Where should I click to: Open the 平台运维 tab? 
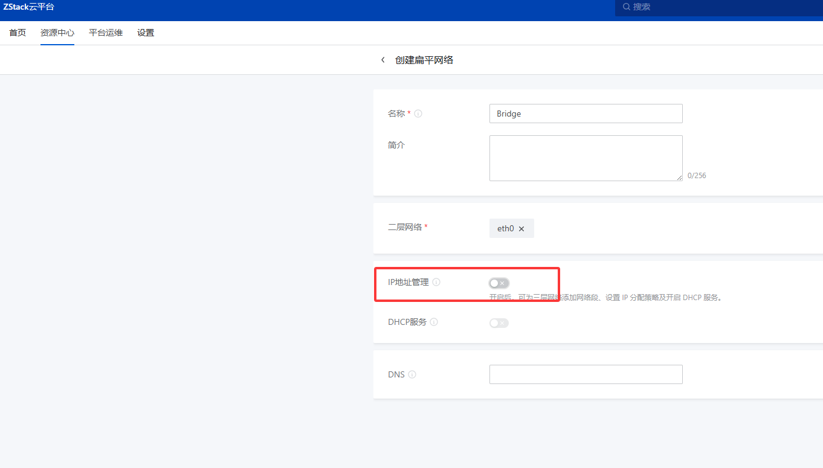coord(106,33)
